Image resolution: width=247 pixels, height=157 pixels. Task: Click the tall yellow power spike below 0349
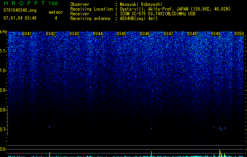point(220,153)
